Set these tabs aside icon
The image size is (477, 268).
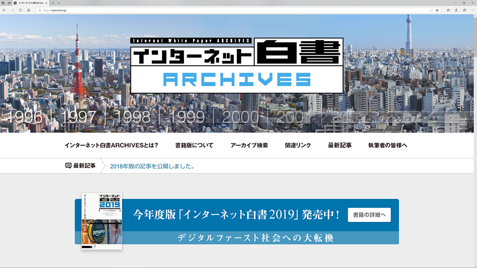[9, 3]
